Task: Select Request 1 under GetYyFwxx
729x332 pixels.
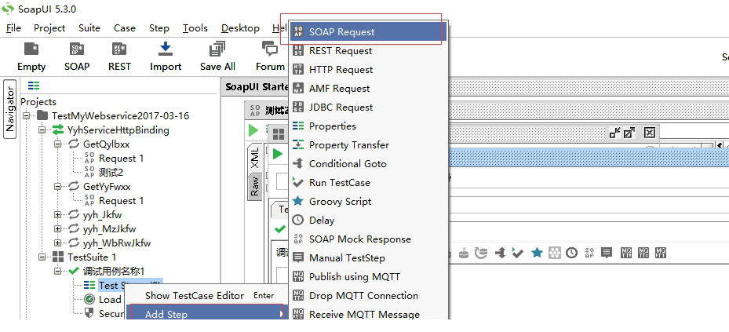Action: point(122,201)
